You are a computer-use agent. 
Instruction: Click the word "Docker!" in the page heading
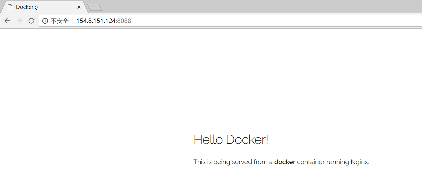click(247, 140)
